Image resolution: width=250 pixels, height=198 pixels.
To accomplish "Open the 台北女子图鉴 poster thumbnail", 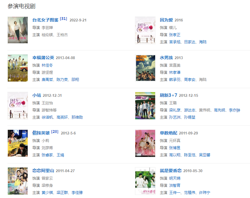I will [18, 30].
